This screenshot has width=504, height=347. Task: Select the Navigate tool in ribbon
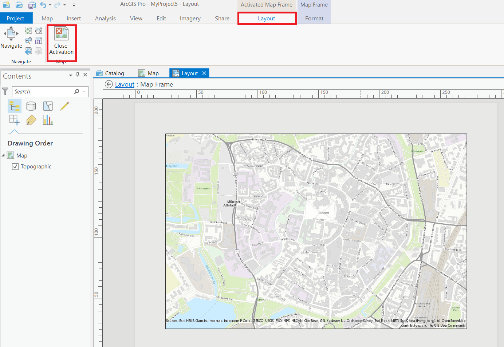coord(11,37)
